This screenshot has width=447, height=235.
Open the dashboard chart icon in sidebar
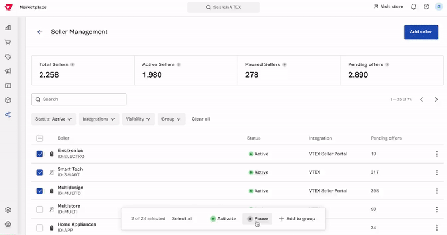coord(8,27)
